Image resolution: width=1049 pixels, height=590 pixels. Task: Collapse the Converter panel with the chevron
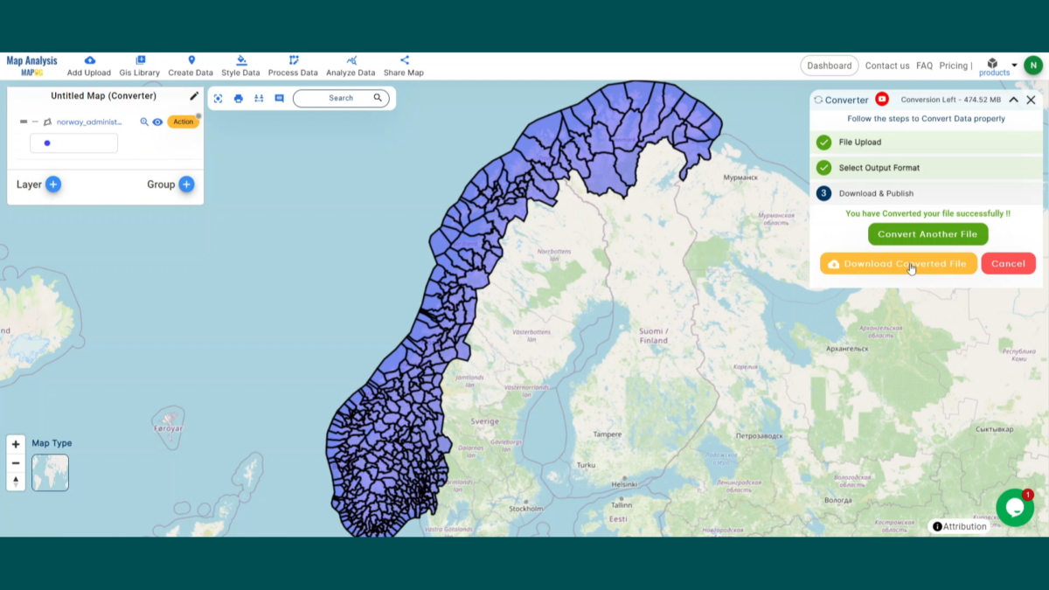pyautogui.click(x=1012, y=100)
